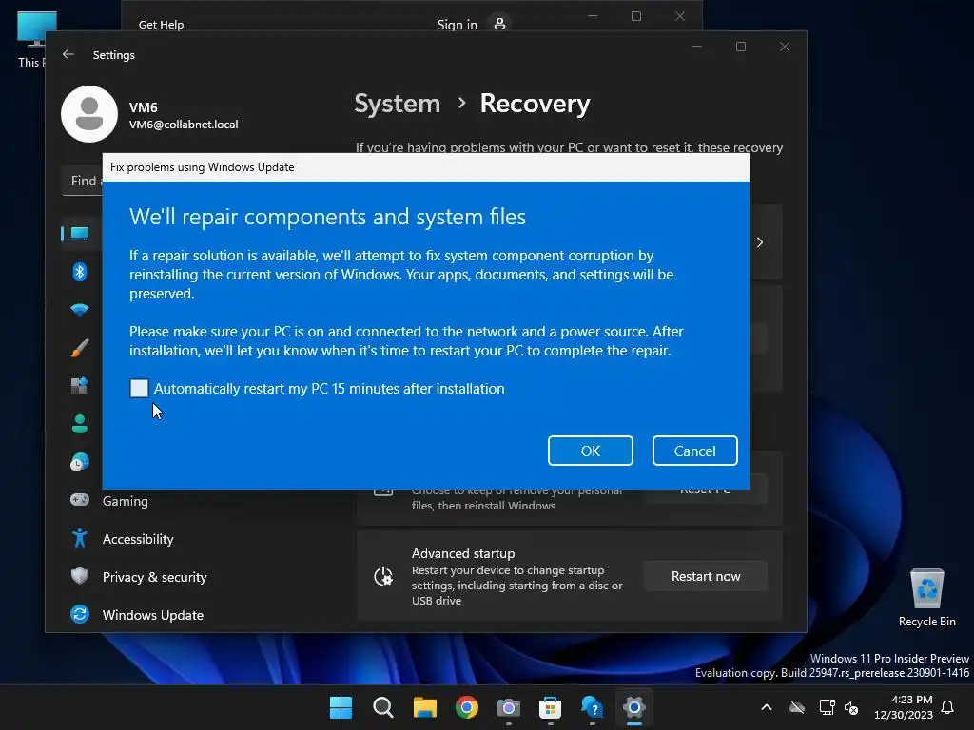Click Sign in in the Get Help window
974x730 pixels.
click(x=458, y=25)
